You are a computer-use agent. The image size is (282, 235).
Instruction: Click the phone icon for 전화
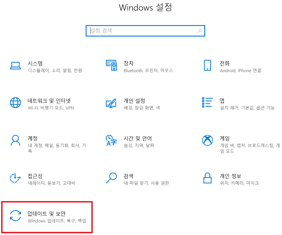[x=207, y=65]
